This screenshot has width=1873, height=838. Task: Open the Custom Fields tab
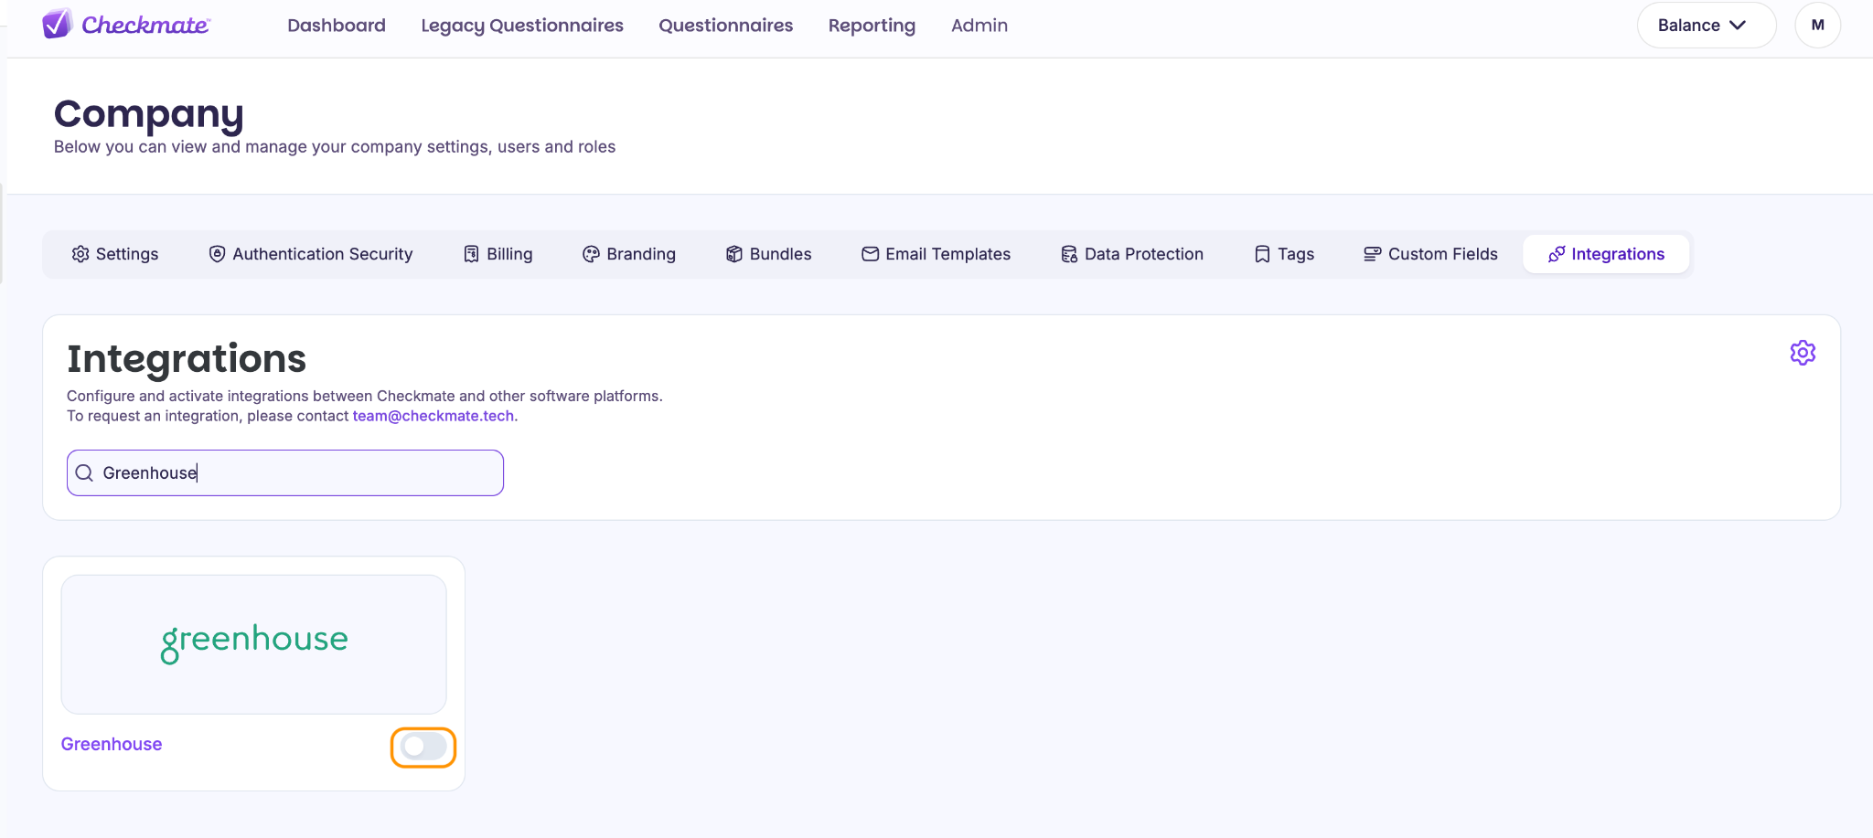coord(1430,254)
